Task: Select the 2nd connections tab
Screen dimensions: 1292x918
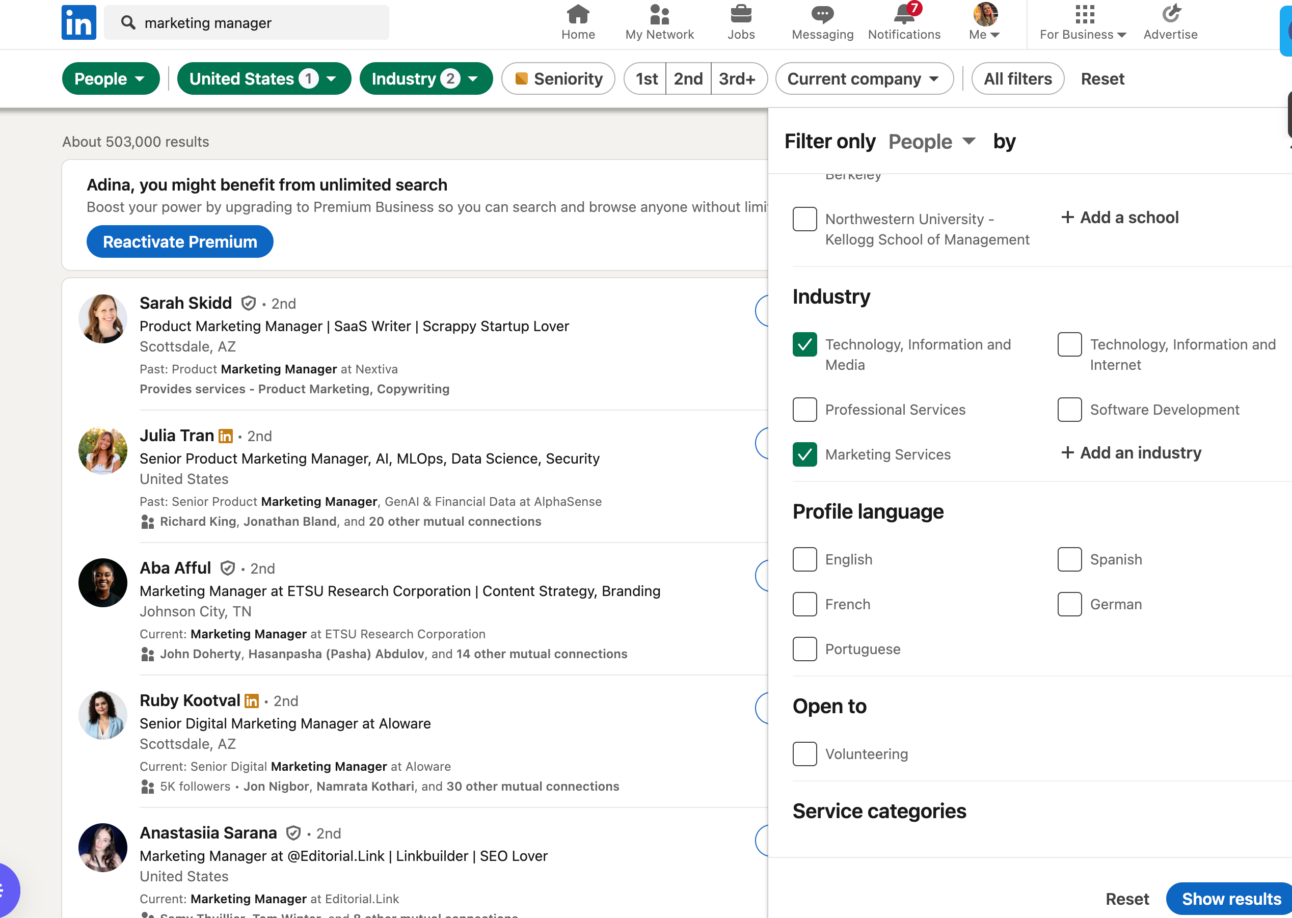Action: [688, 78]
